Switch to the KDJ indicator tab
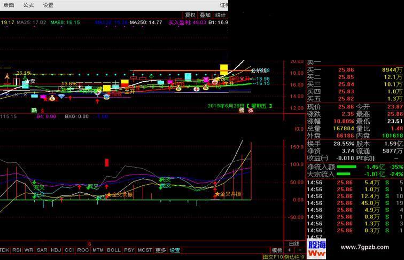Screen dimensions: 404x260 [x=56, y=250]
